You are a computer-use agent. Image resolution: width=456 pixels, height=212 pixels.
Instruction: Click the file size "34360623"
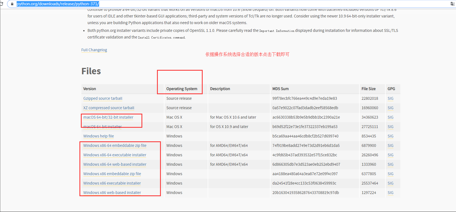point(370,117)
